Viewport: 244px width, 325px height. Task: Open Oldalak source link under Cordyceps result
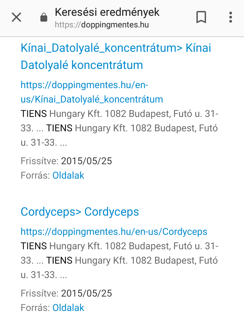point(68,308)
